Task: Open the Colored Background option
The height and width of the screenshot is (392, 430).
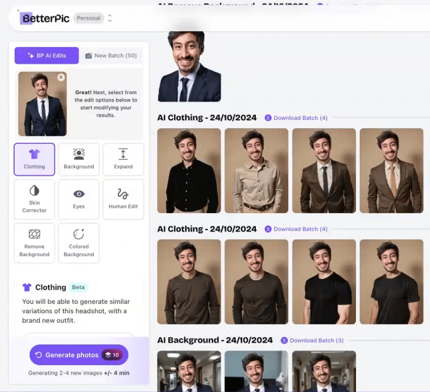Action: tap(79, 243)
